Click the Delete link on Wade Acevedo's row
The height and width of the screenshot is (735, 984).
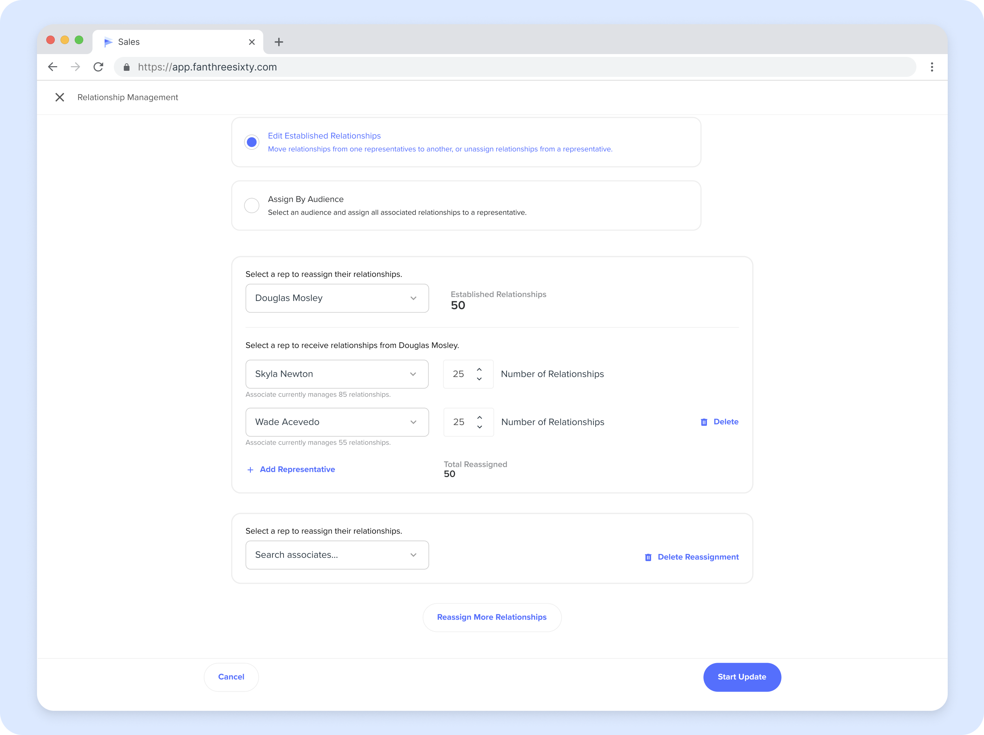726,422
